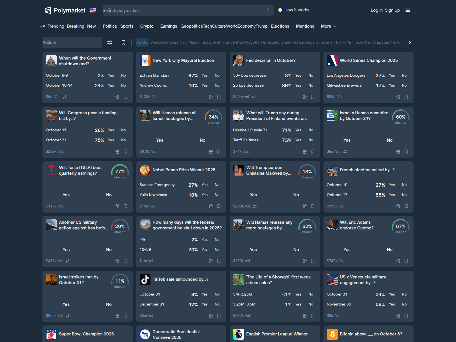
Task: Select the Crypto category tab
Action: pyautogui.click(x=147, y=26)
